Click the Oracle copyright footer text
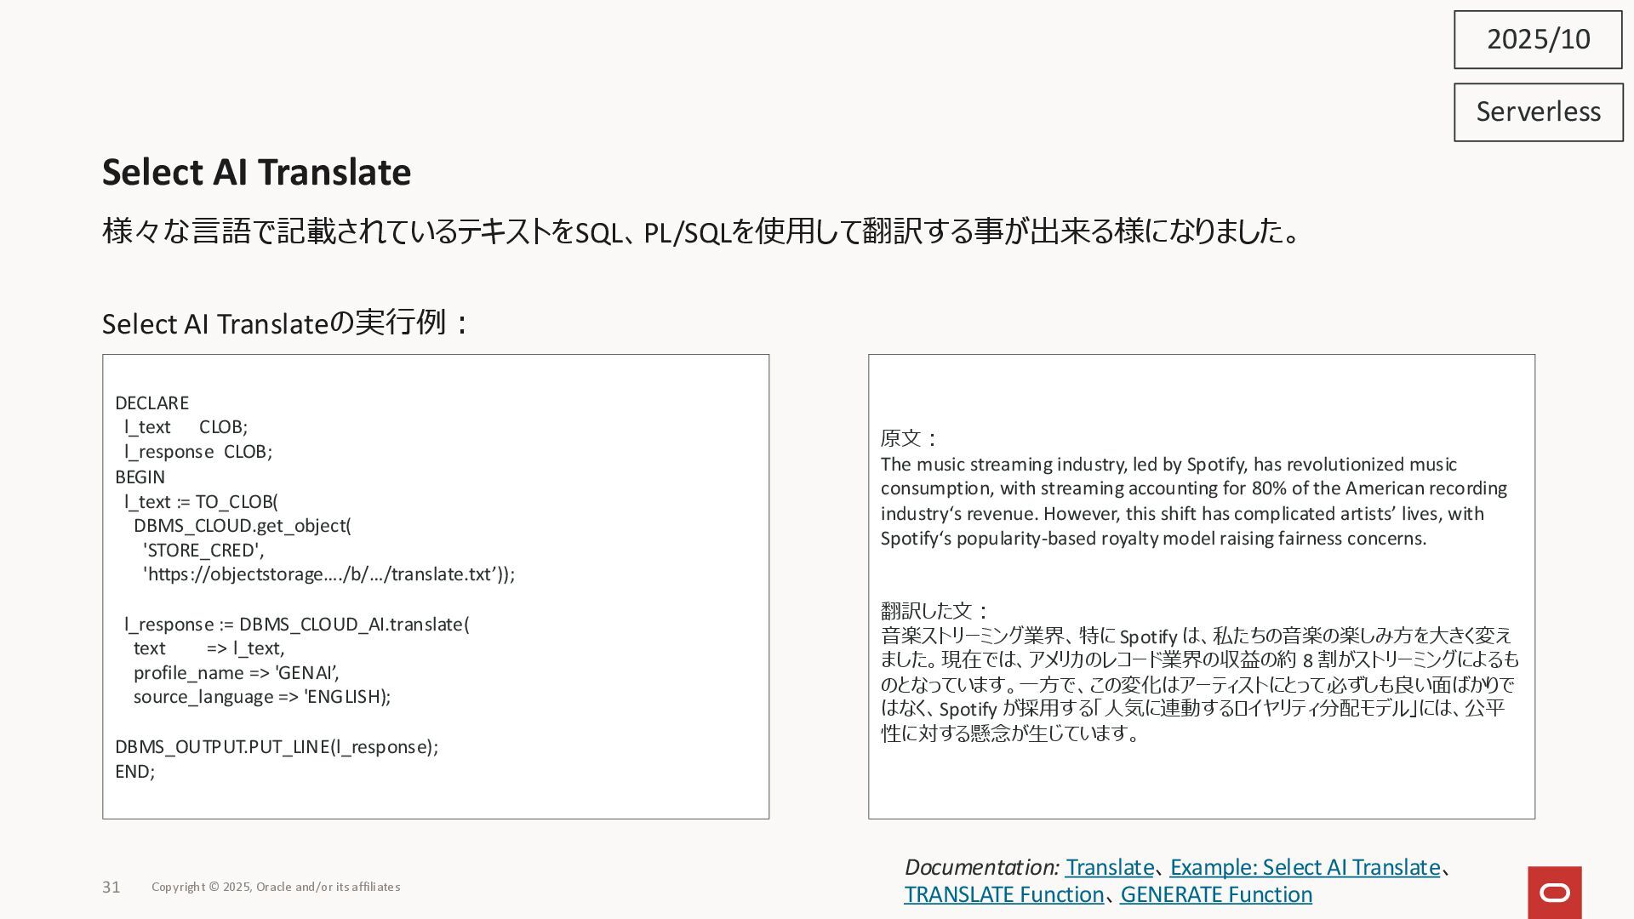1634x919 pixels. [276, 887]
